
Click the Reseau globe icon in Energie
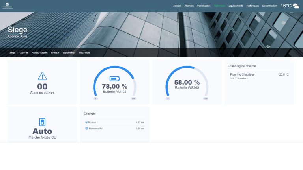coord(86,122)
